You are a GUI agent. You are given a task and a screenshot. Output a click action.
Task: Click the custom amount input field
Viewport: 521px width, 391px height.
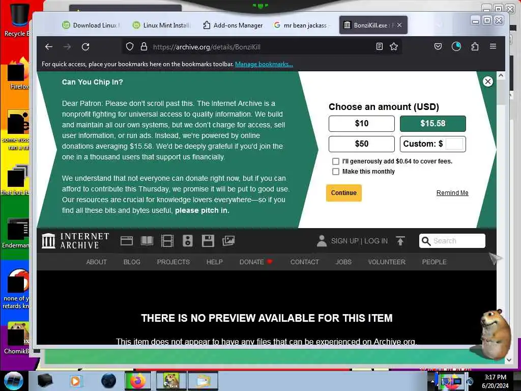tap(454, 144)
